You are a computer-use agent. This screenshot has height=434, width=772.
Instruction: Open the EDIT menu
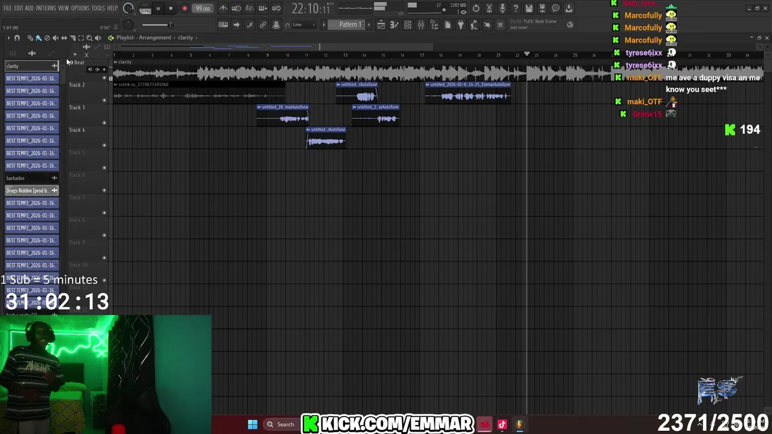click(x=19, y=8)
